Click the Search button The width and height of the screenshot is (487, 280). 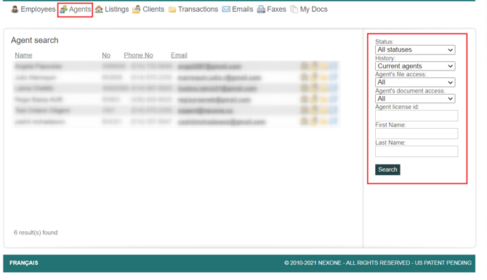click(x=387, y=169)
